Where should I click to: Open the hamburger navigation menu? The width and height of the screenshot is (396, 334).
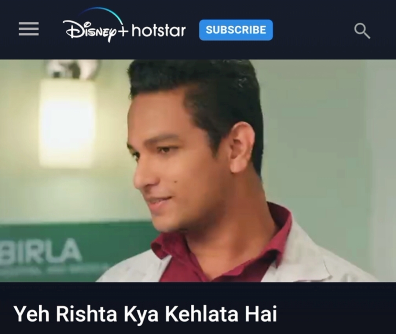29,29
